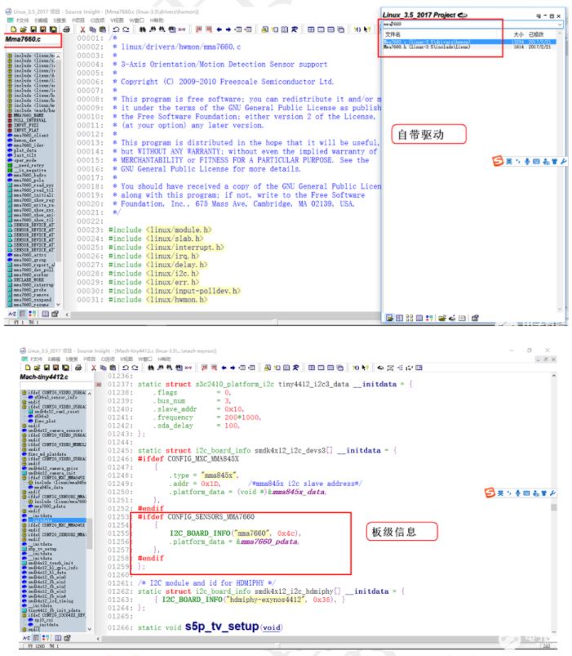The image size is (572, 656).
Task: Click the Cut scissors icon in the upper toolbar
Action: (82, 29)
